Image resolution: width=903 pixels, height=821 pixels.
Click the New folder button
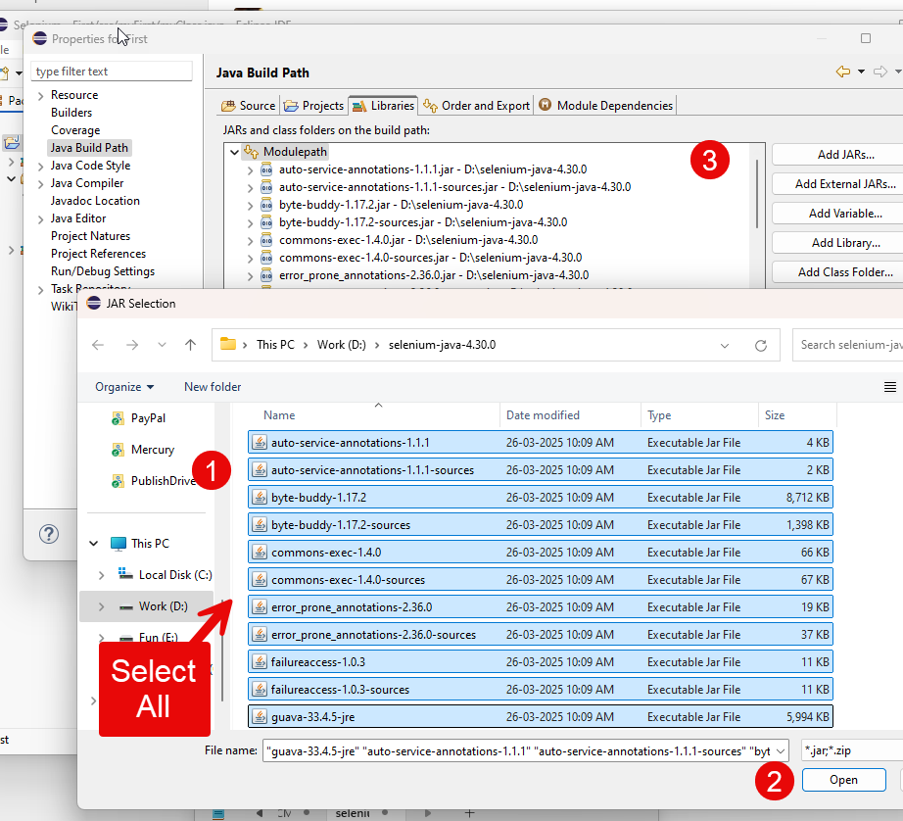coord(213,387)
